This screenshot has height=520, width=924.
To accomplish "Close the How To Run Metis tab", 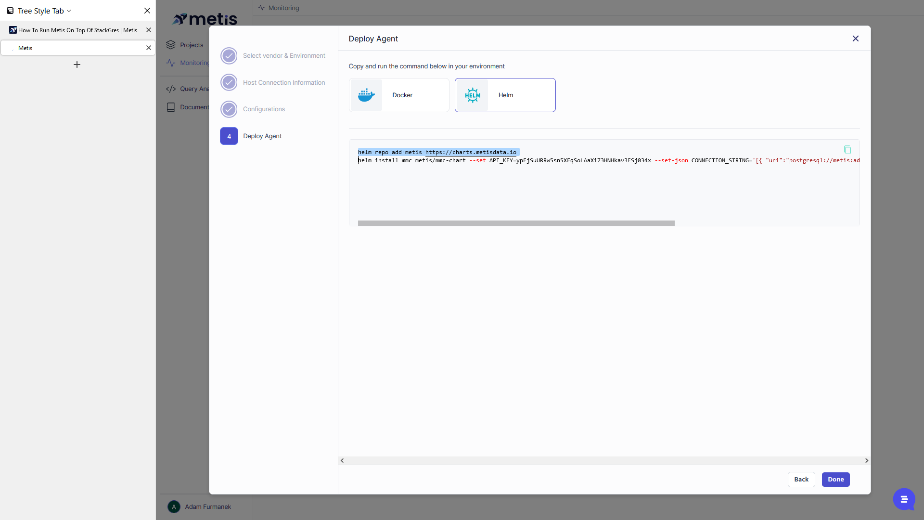I will (x=149, y=30).
